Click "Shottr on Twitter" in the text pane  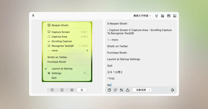tap(117, 46)
